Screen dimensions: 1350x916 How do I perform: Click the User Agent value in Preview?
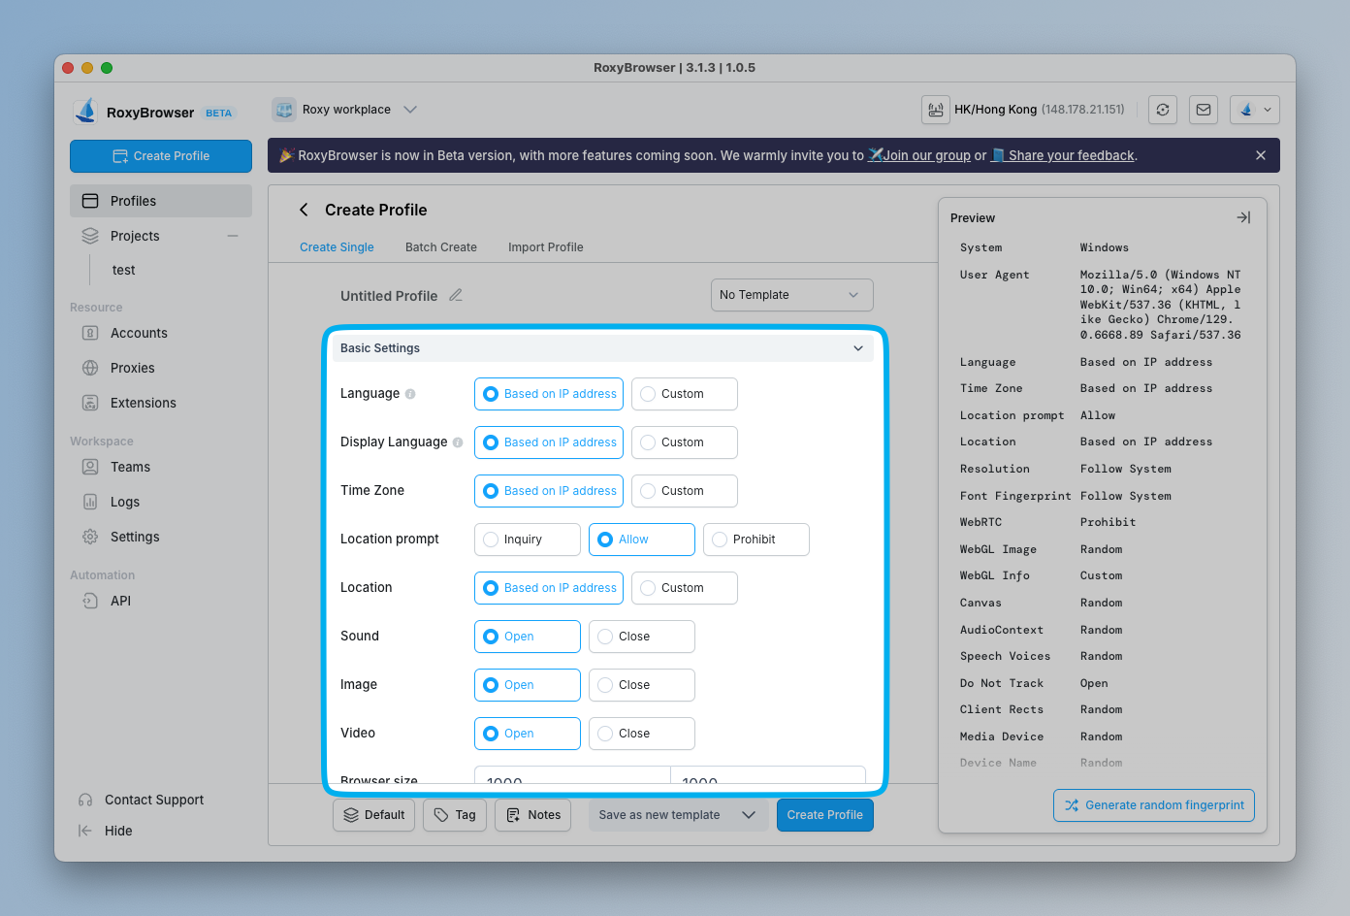coord(1160,305)
